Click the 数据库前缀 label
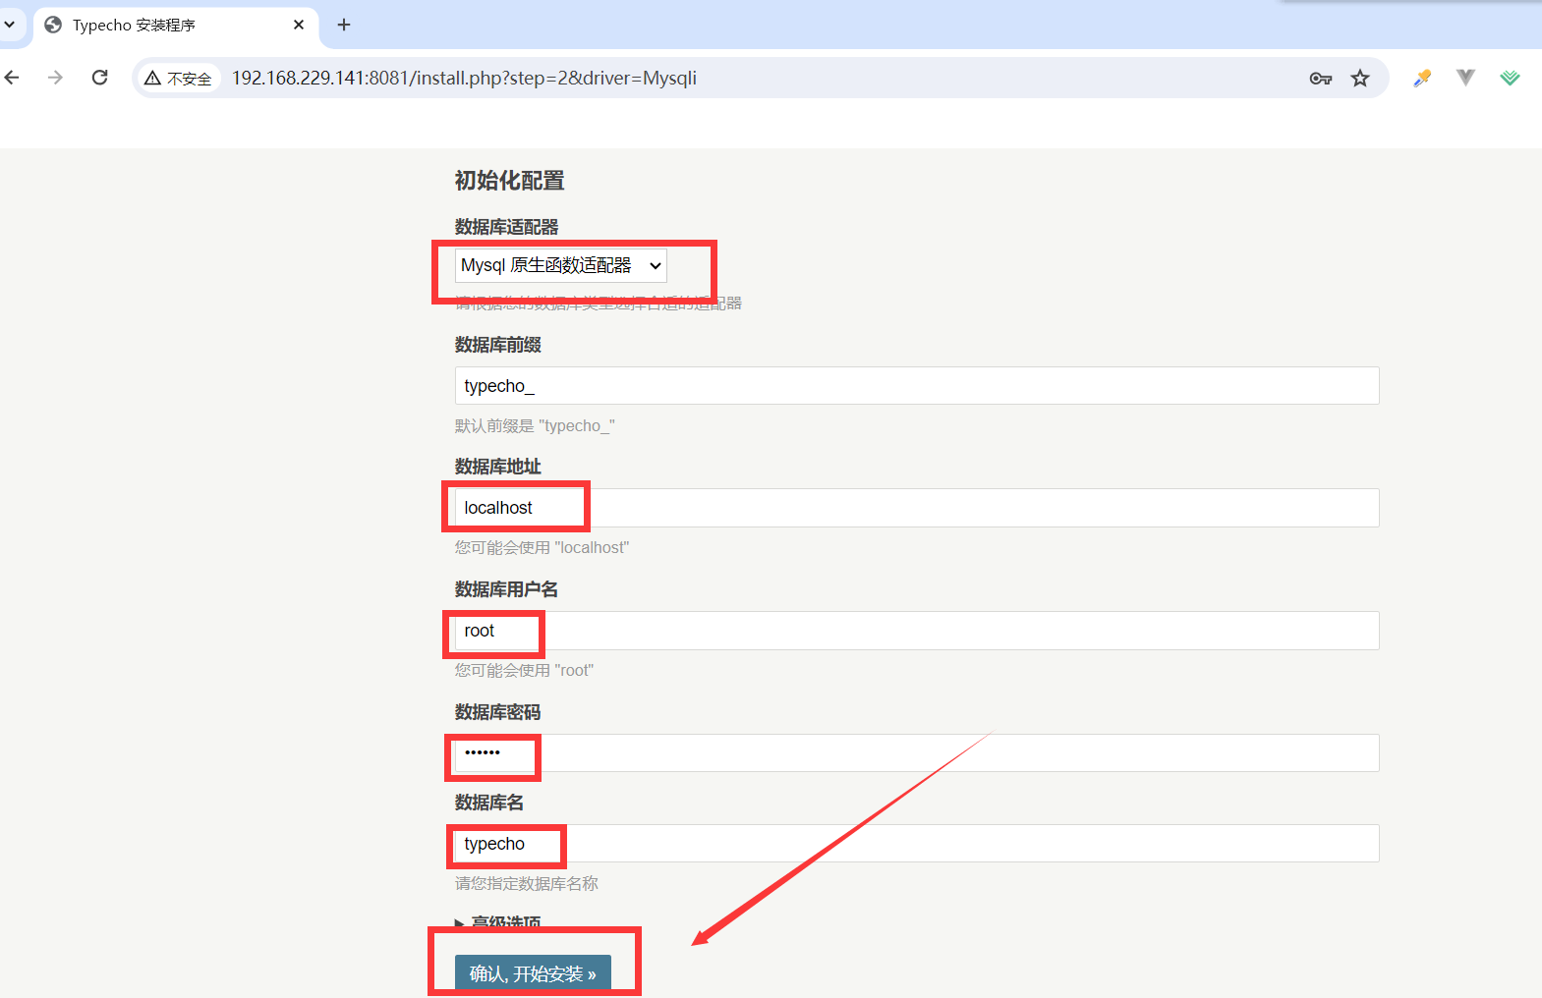Screen dimensions: 1542x998 (498, 345)
